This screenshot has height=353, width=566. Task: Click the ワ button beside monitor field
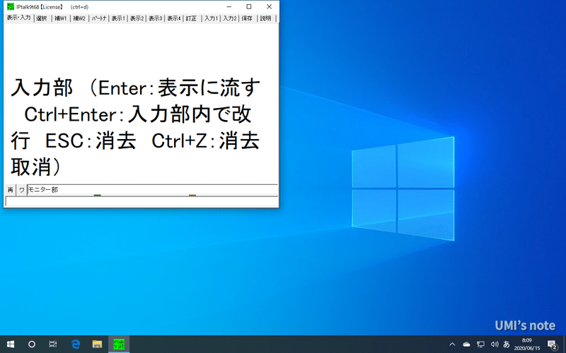(22, 190)
